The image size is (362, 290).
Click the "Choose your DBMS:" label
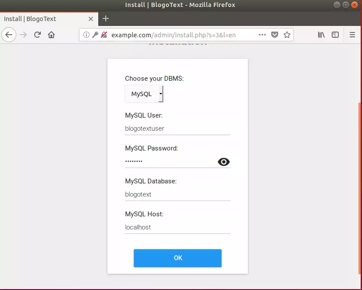coord(154,79)
